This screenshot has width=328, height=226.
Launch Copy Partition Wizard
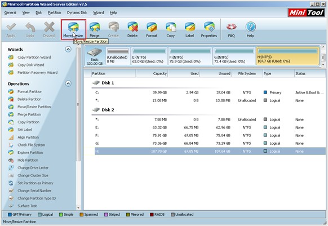pos(34,57)
